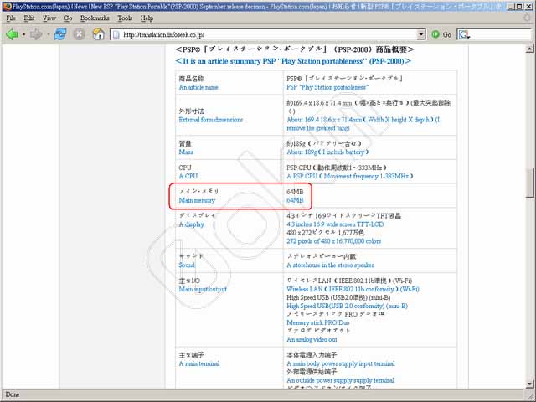Click the green Back arrow button
536x402 pixels.
point(13,34)
